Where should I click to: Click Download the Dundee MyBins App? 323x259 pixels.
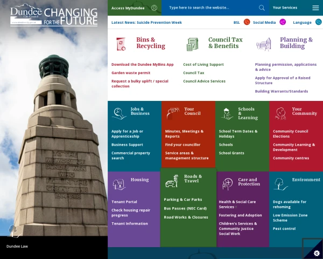(142, 64)
